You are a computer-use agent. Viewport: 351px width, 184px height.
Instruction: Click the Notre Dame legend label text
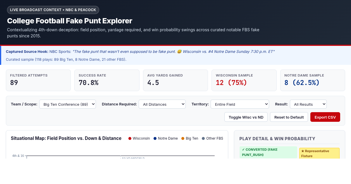click(168, 138)
